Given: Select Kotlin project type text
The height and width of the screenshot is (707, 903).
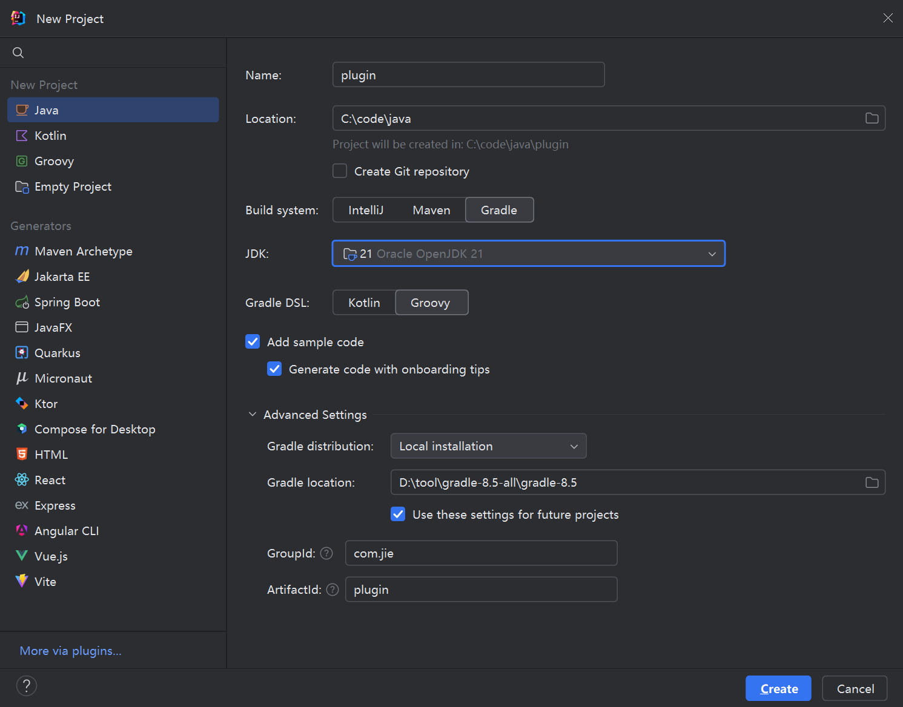Looking at the screenshot, I should tap(50, 136).
